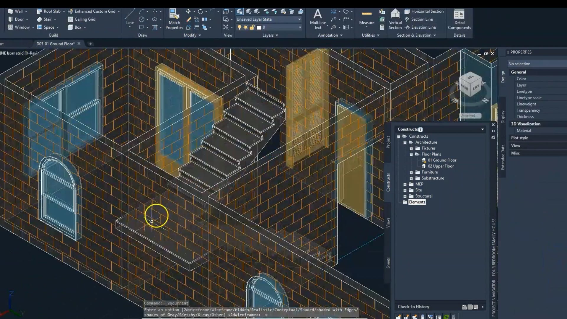Click the Rotate tool icon
This screenshot has height=319, width=567.
click(201, 11)
